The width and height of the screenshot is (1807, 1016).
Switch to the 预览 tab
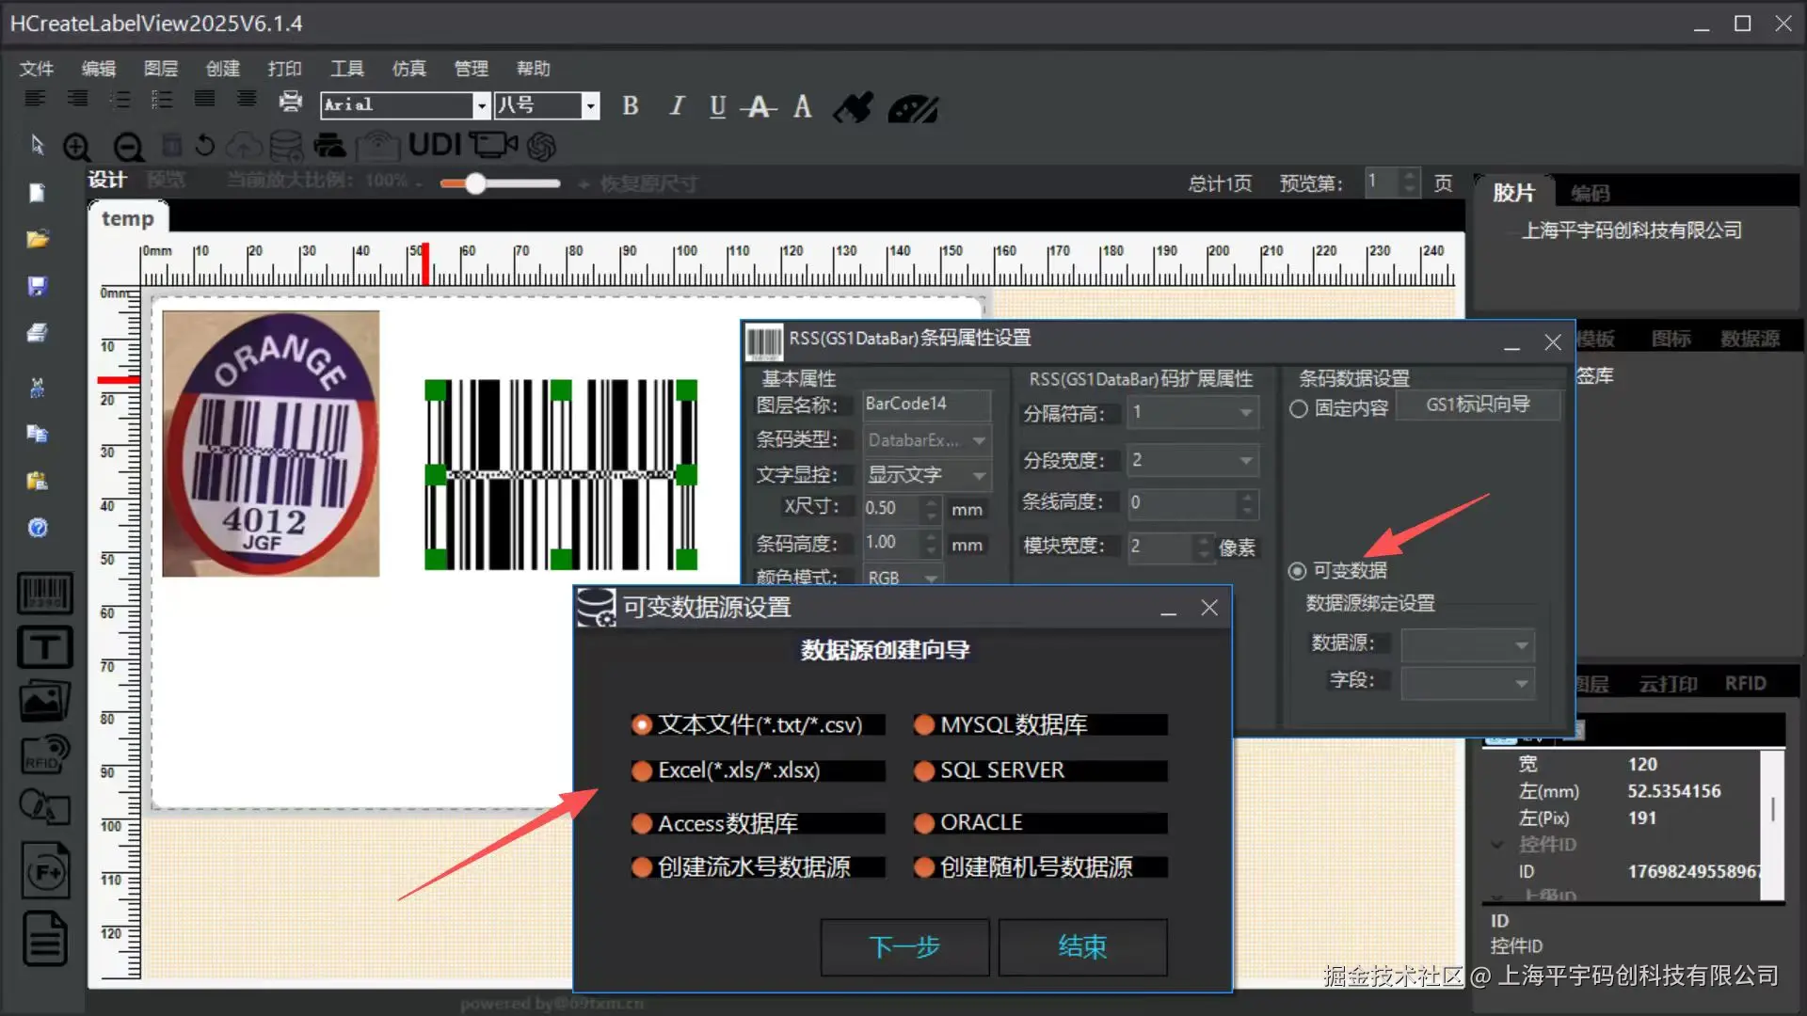[166, 181]
